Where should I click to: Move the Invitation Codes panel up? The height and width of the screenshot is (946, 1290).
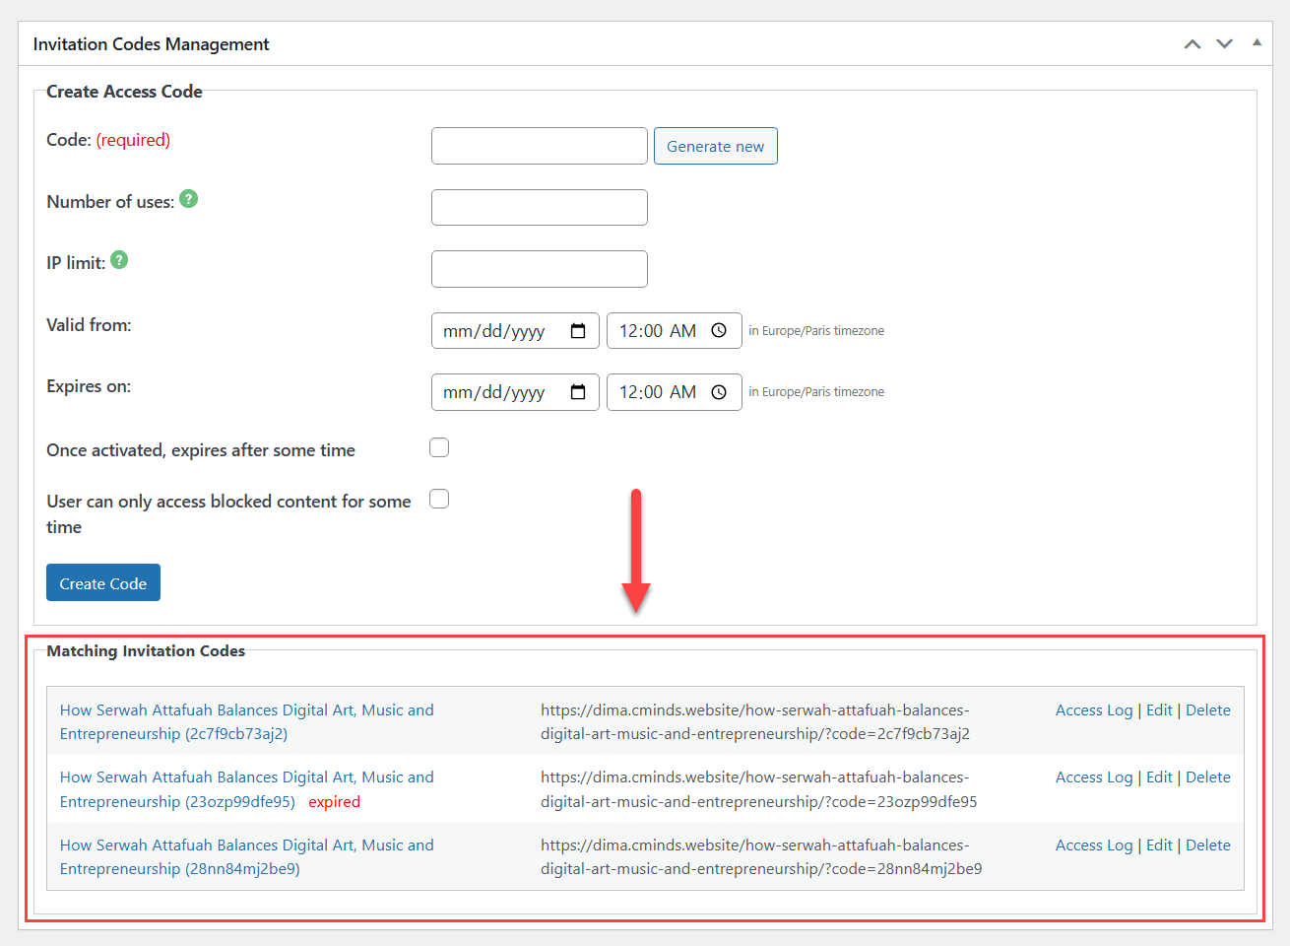(1193, 44)
